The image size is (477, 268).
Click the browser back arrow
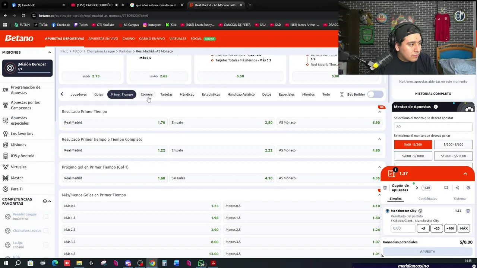5,16
